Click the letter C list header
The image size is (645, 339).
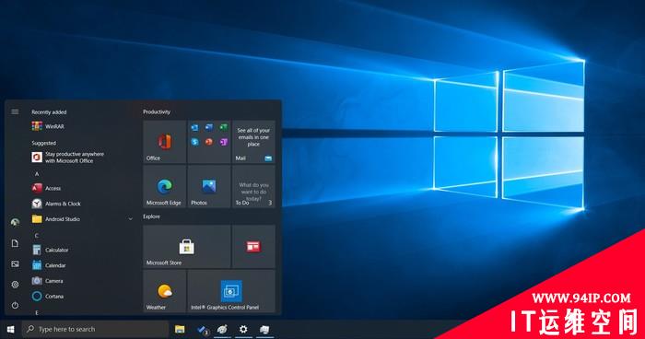pyautogui.click(x=37, y=236)
